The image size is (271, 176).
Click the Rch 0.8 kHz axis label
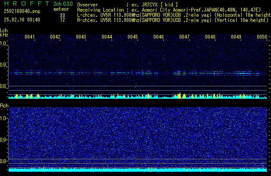click(3, 161)
